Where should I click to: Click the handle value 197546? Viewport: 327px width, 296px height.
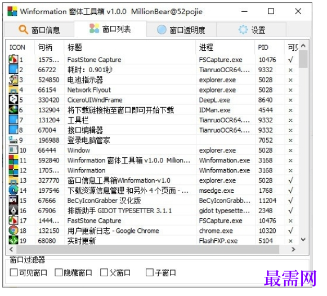pyautogui.click(x=49, y=191)
